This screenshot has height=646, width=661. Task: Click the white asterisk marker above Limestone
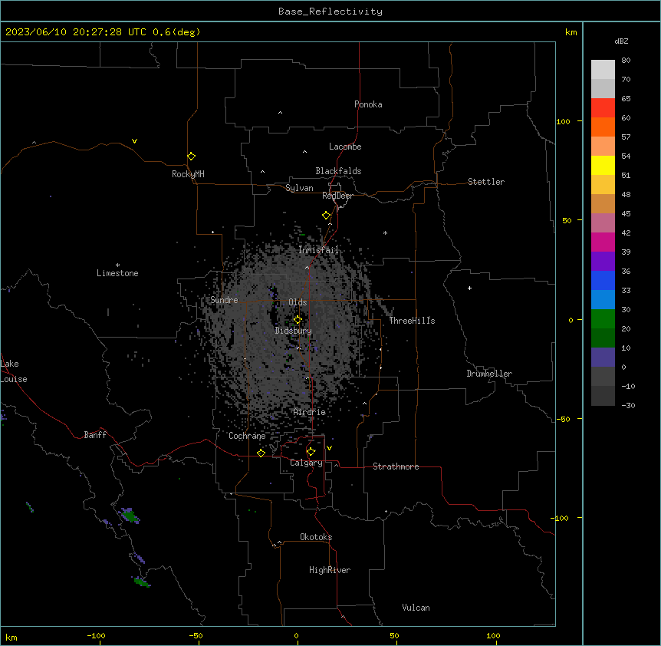(x=117, y=265)
